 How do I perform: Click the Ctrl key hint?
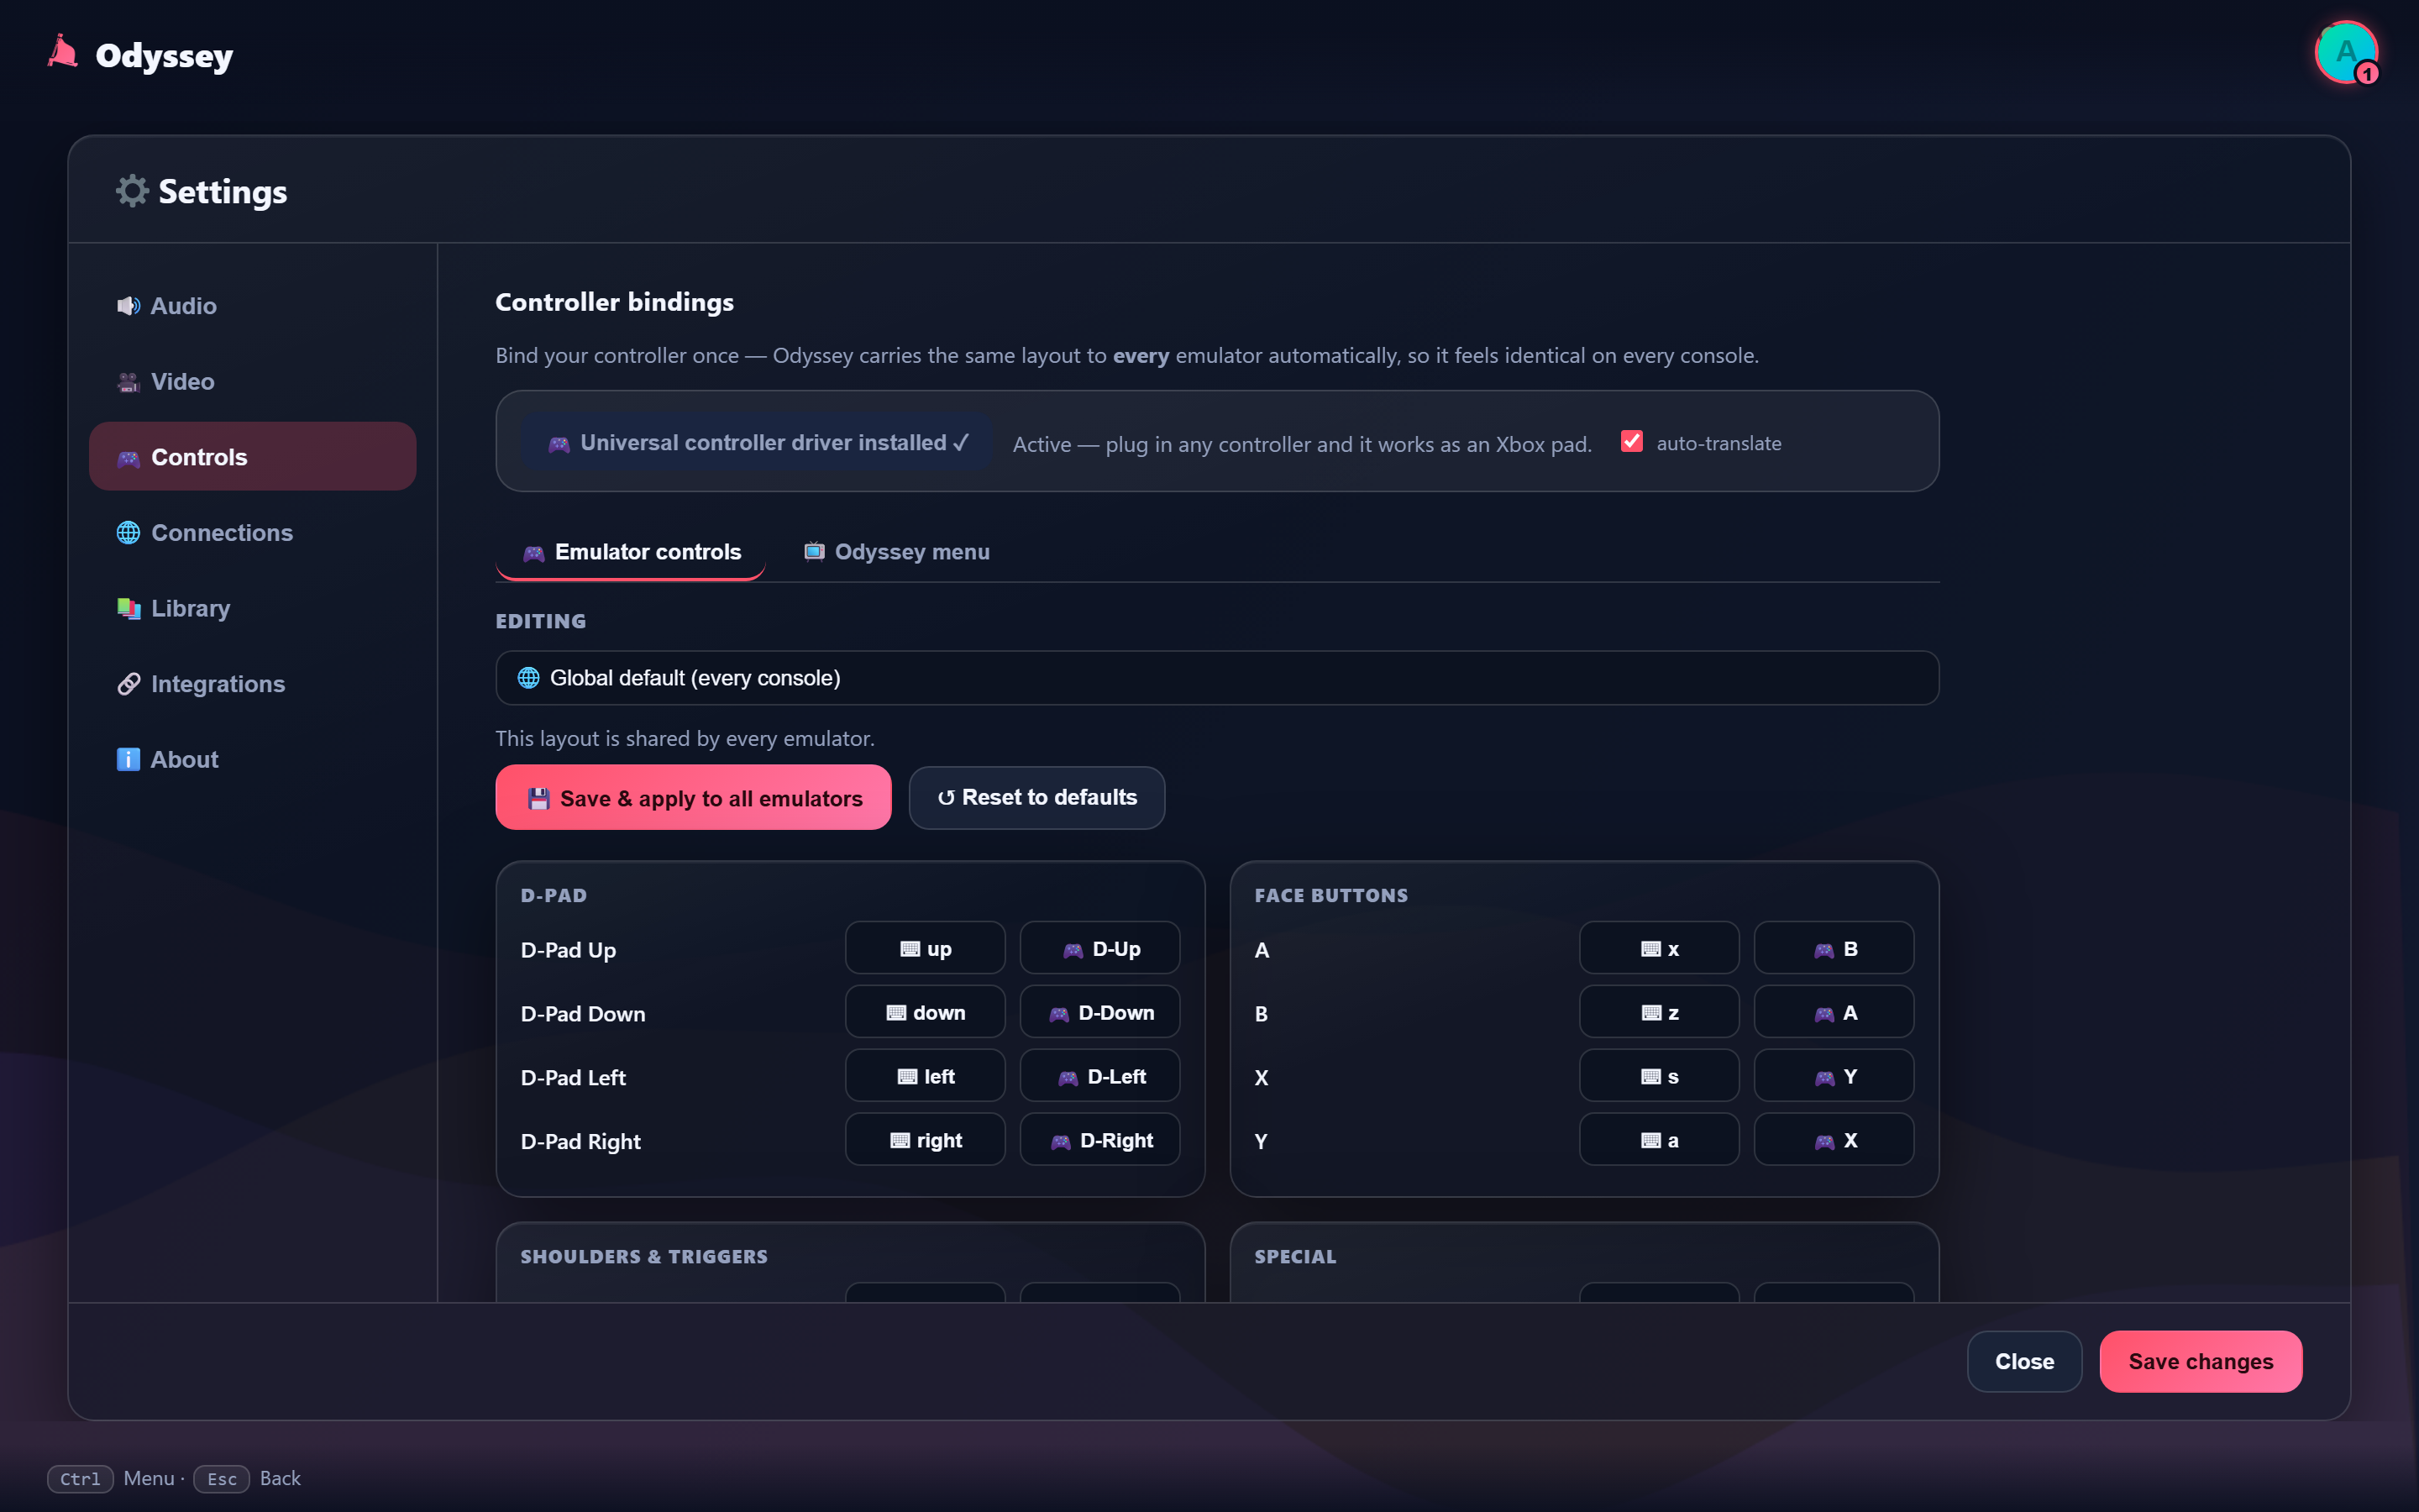click(x=80, y=1479)
